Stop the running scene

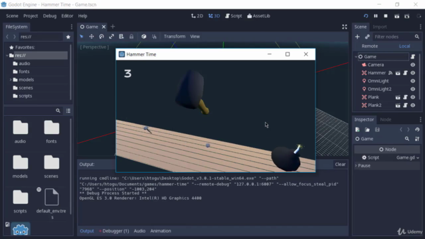coord(386,16)
